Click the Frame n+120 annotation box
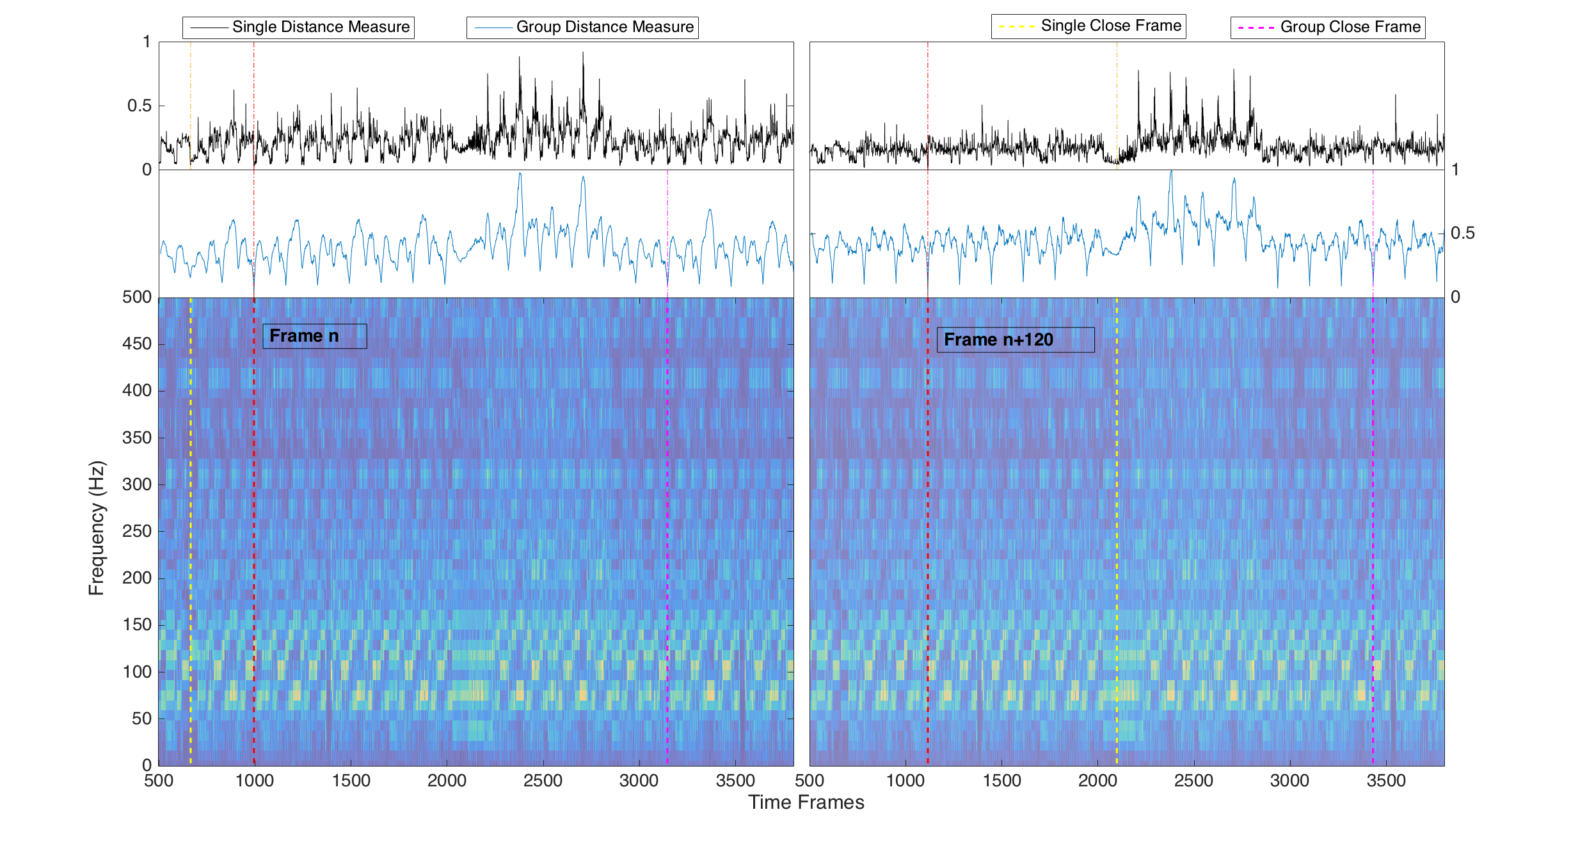The height and width of the screenshot is (851, 1587). (1015, 340)
